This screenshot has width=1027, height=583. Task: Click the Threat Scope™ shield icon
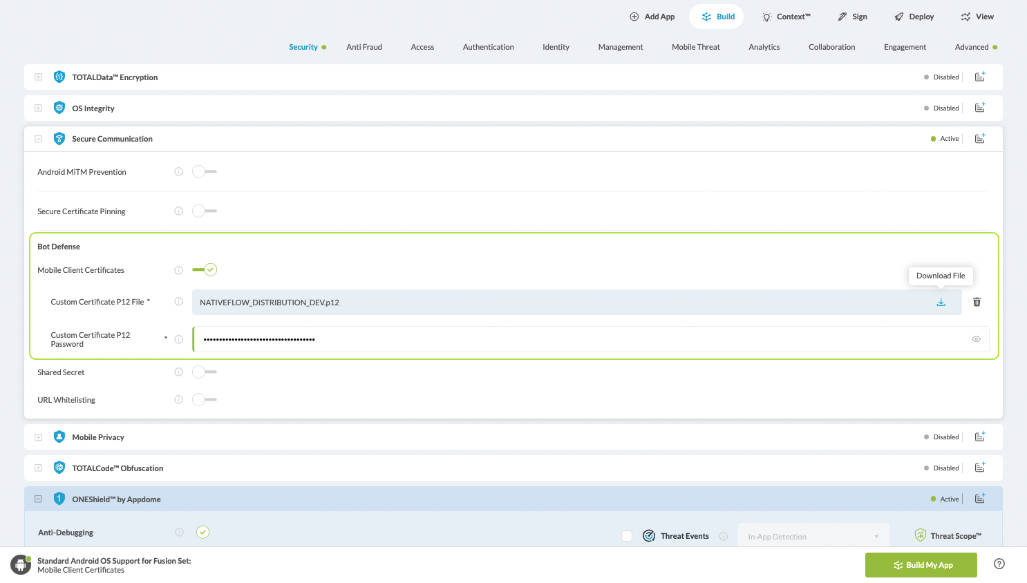[x=920, y=535]
